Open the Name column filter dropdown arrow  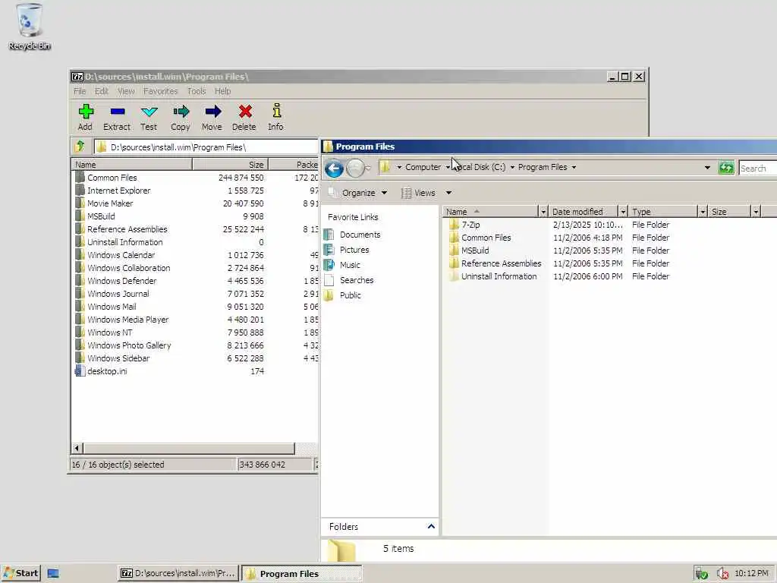pos(543,212)
